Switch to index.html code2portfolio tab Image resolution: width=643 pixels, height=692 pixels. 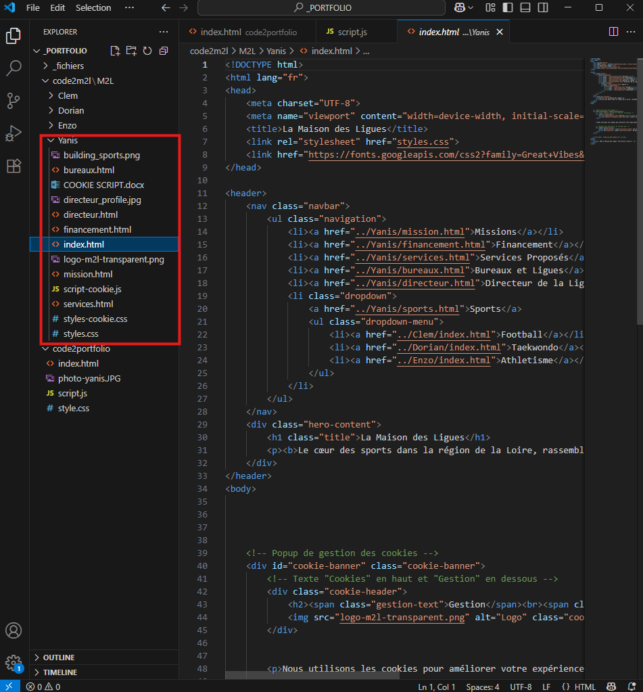(247, 32)
